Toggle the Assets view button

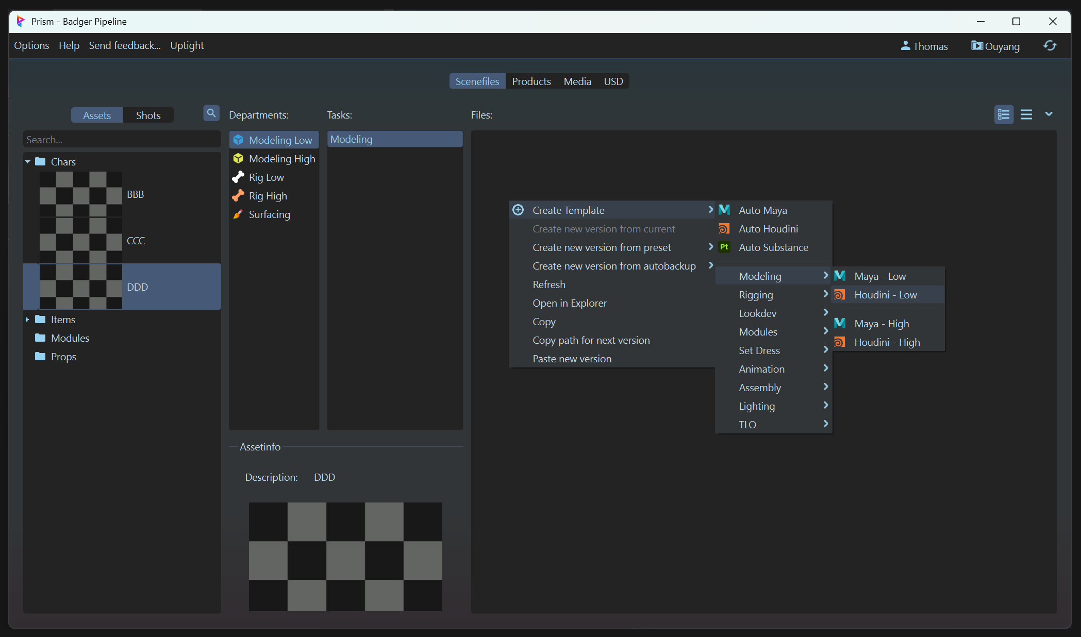click(97, 115)
